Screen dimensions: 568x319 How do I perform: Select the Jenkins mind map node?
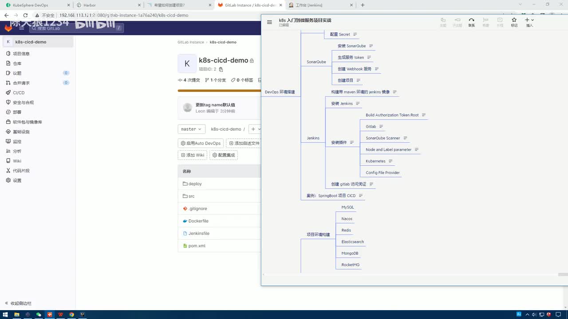pyautogui.click(x=313, y=138)
